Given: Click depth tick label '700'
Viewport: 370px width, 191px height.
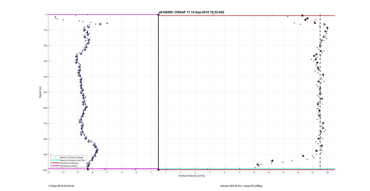Looking at the screenshot, I should [45, 123].
